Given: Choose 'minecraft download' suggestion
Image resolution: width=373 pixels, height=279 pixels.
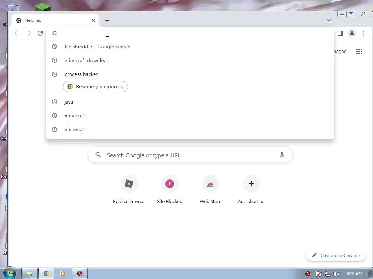Looking at the screenshot, I should pyautogui.click(x=190, y=61).
